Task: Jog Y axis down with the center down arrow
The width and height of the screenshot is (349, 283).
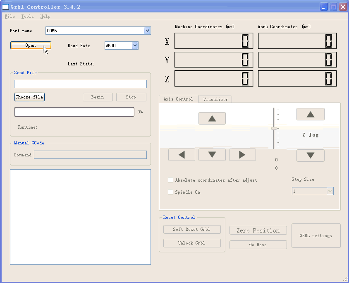Action: point(212,155)
